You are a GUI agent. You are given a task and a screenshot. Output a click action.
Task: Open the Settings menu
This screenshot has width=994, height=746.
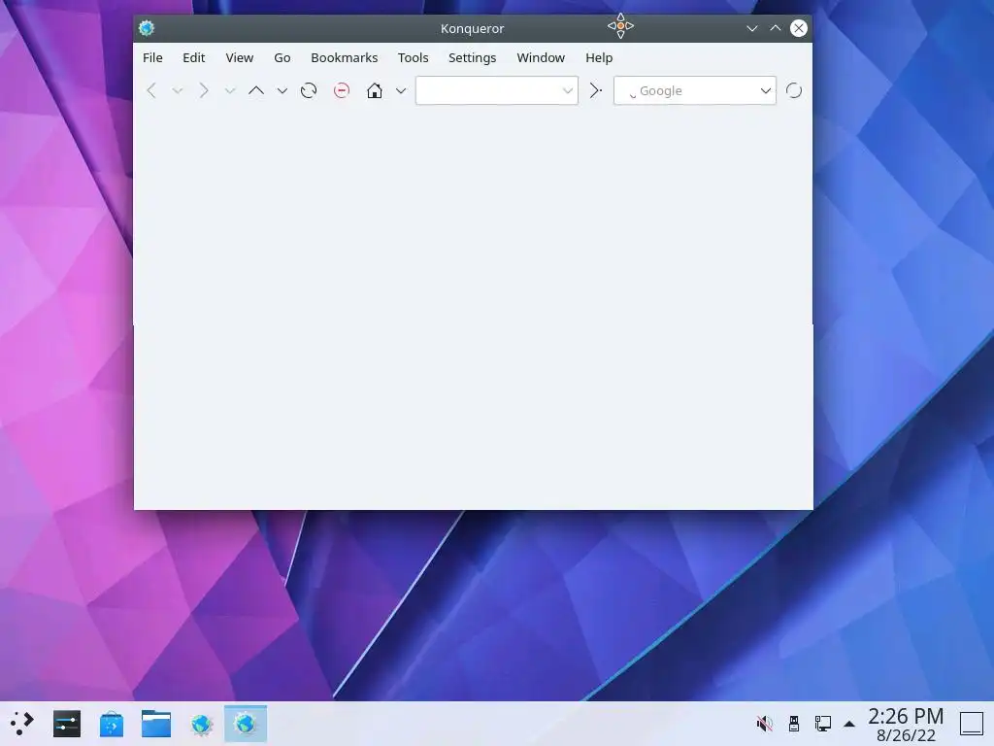click(x=473, y=57)
